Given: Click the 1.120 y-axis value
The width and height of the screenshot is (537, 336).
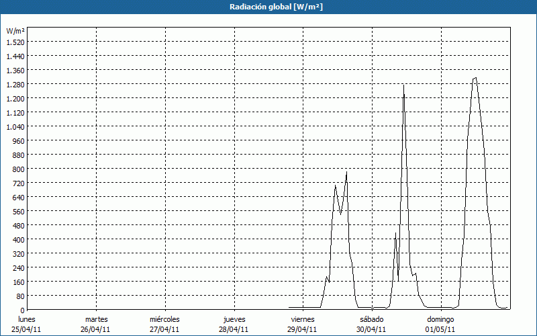Looking at the screenshot, I should coord(15,112).
